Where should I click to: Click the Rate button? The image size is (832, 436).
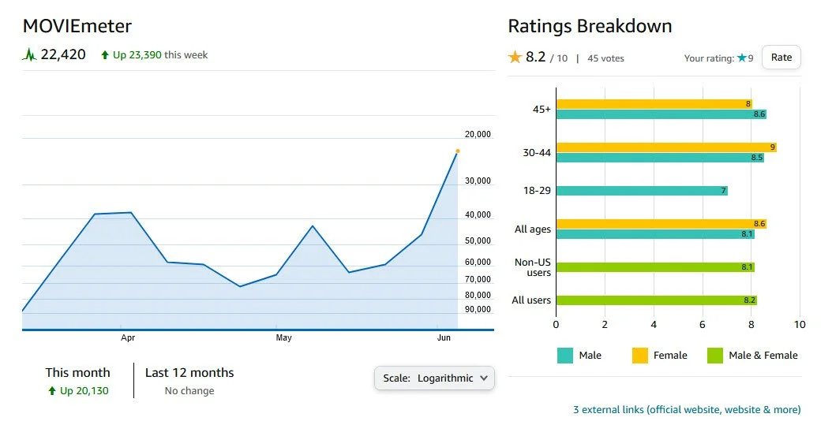pos(781,58)
